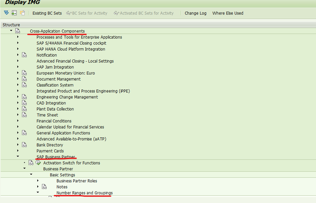
Task: Click the Expand All toolbar icon
Action: (x=6, y=13)
